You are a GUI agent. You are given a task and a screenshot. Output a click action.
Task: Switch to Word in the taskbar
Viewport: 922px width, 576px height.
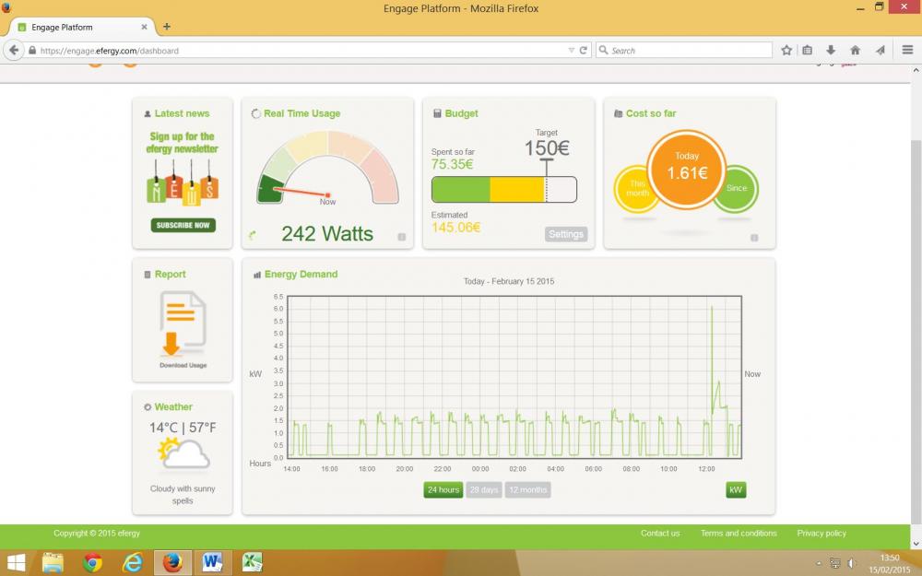click(x=212, y=562)
